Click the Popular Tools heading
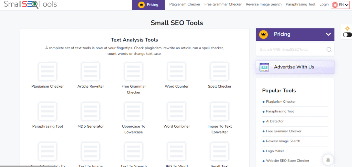Viewport: 352px width, 167px height. point(279,91)
